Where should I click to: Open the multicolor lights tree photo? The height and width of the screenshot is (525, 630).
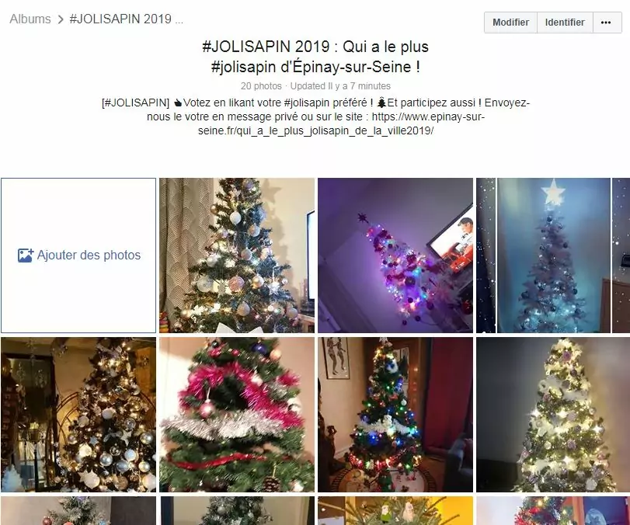(x=395, y=415)
